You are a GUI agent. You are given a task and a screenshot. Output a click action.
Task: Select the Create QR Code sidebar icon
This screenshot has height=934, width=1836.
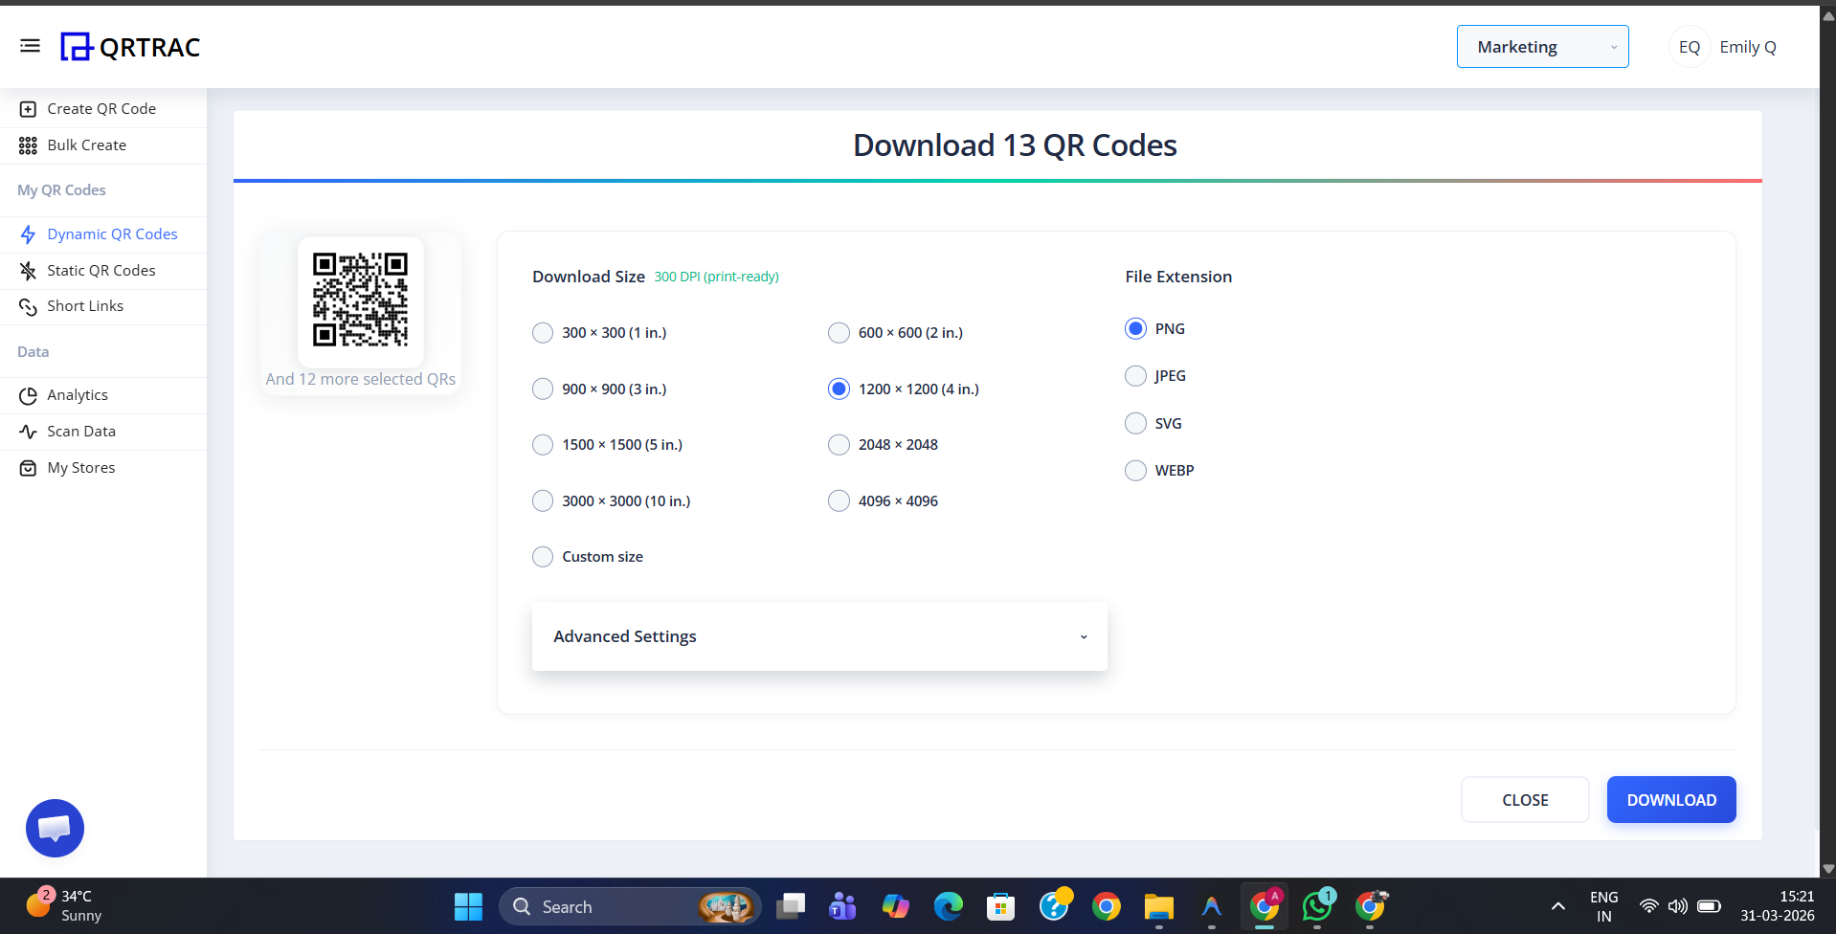(x=27, y=108)
